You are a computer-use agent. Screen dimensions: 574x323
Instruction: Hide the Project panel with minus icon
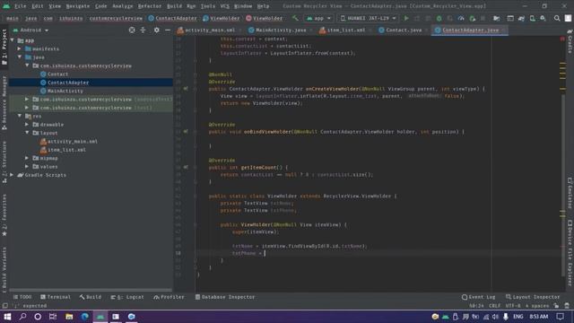click(x=168, y=30)
